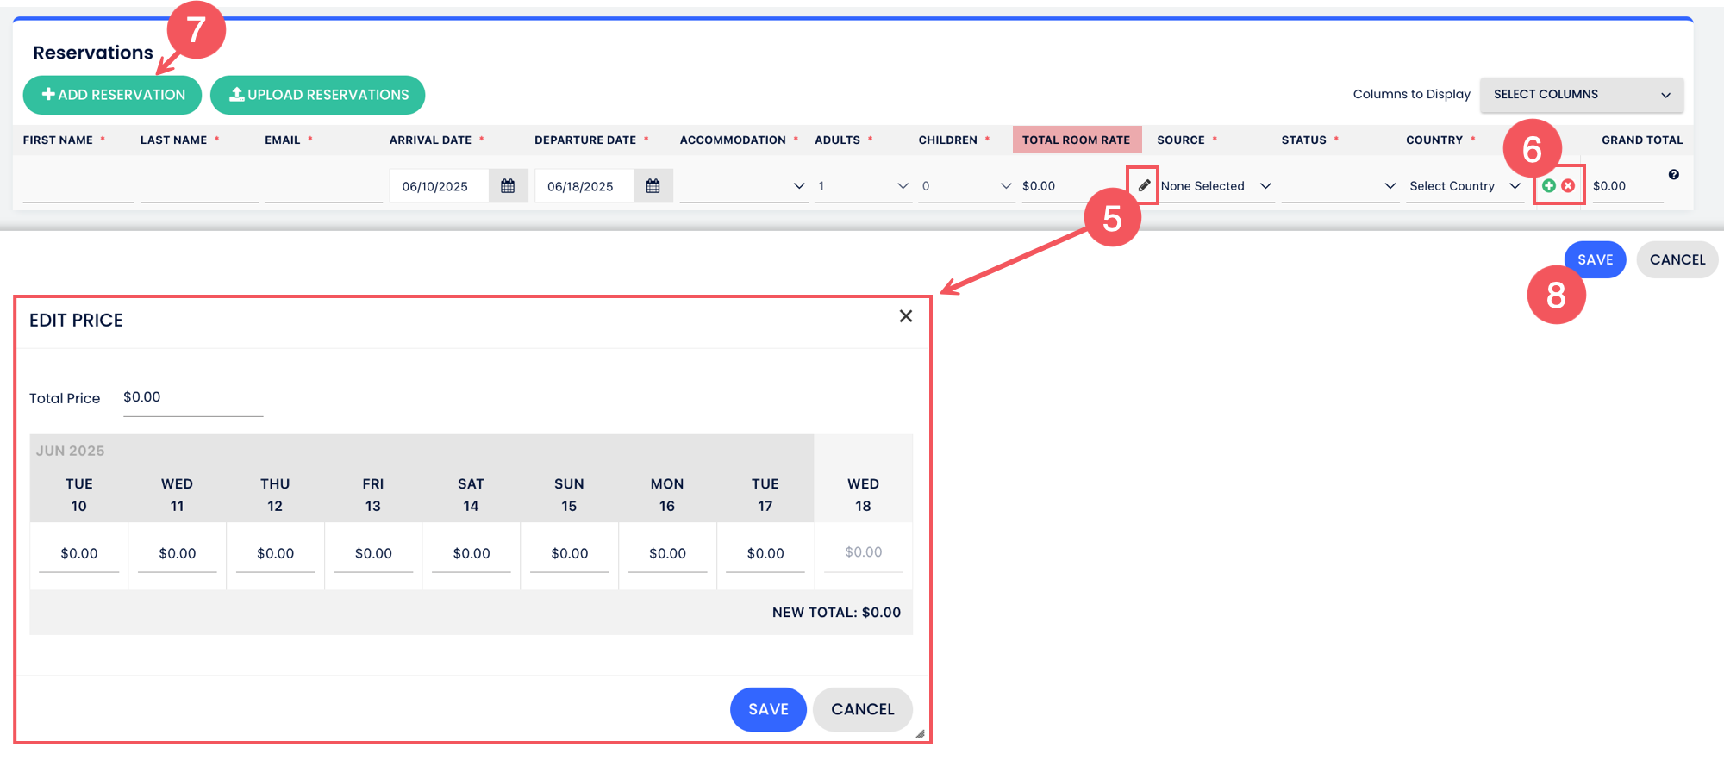Image resolution: width=1724 pixels, height=760 pixels.
Task: Cancel the Edit Price dialog
Action: point(863,709)
